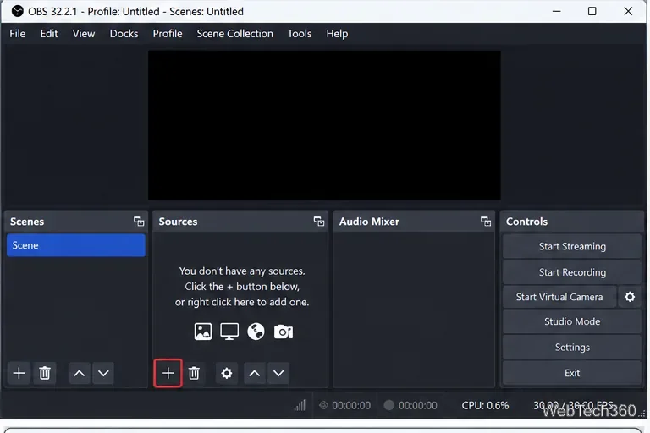Viewport: 650px width, 433px height.
Task: Undock the Sources panel
Action: (319, 222)
